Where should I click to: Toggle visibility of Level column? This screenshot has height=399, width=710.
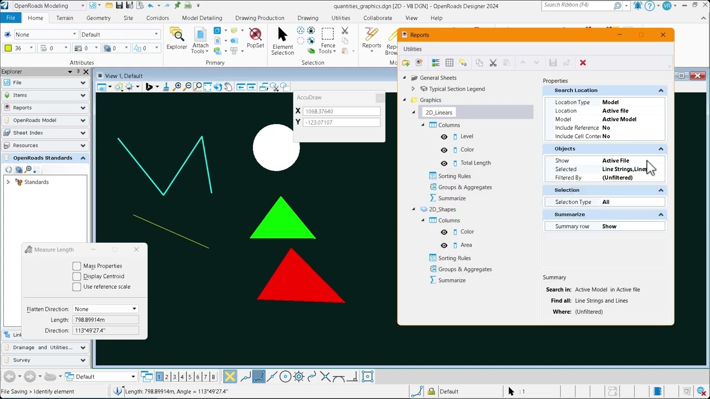(444, 136)
